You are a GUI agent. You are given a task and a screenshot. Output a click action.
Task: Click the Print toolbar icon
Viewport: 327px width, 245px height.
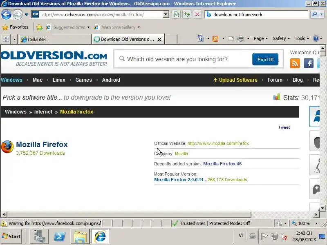tap(241, 38)
